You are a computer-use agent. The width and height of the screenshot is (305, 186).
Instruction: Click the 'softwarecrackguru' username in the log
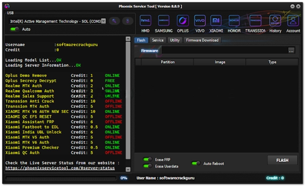tap(77, 45)
